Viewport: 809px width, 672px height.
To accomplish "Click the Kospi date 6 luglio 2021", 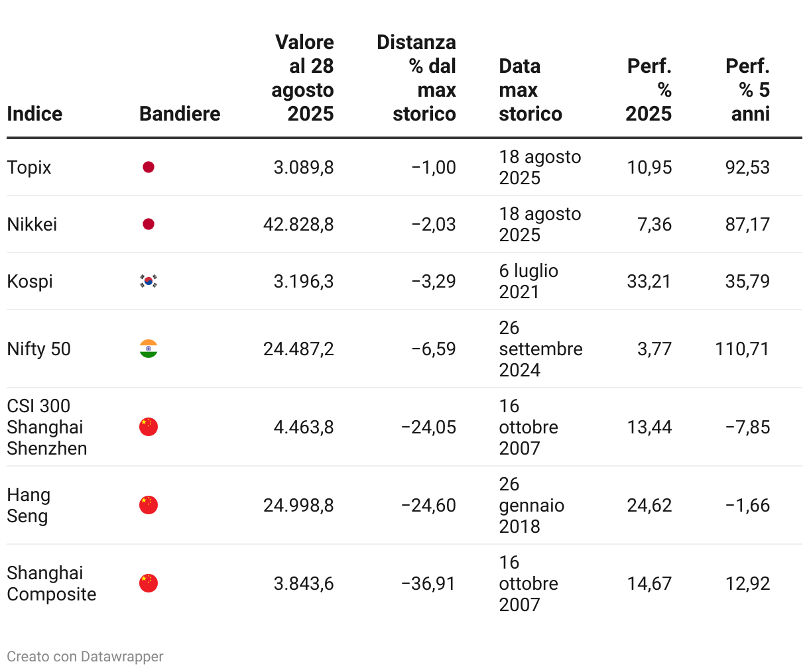I will (x=529, y=281).
